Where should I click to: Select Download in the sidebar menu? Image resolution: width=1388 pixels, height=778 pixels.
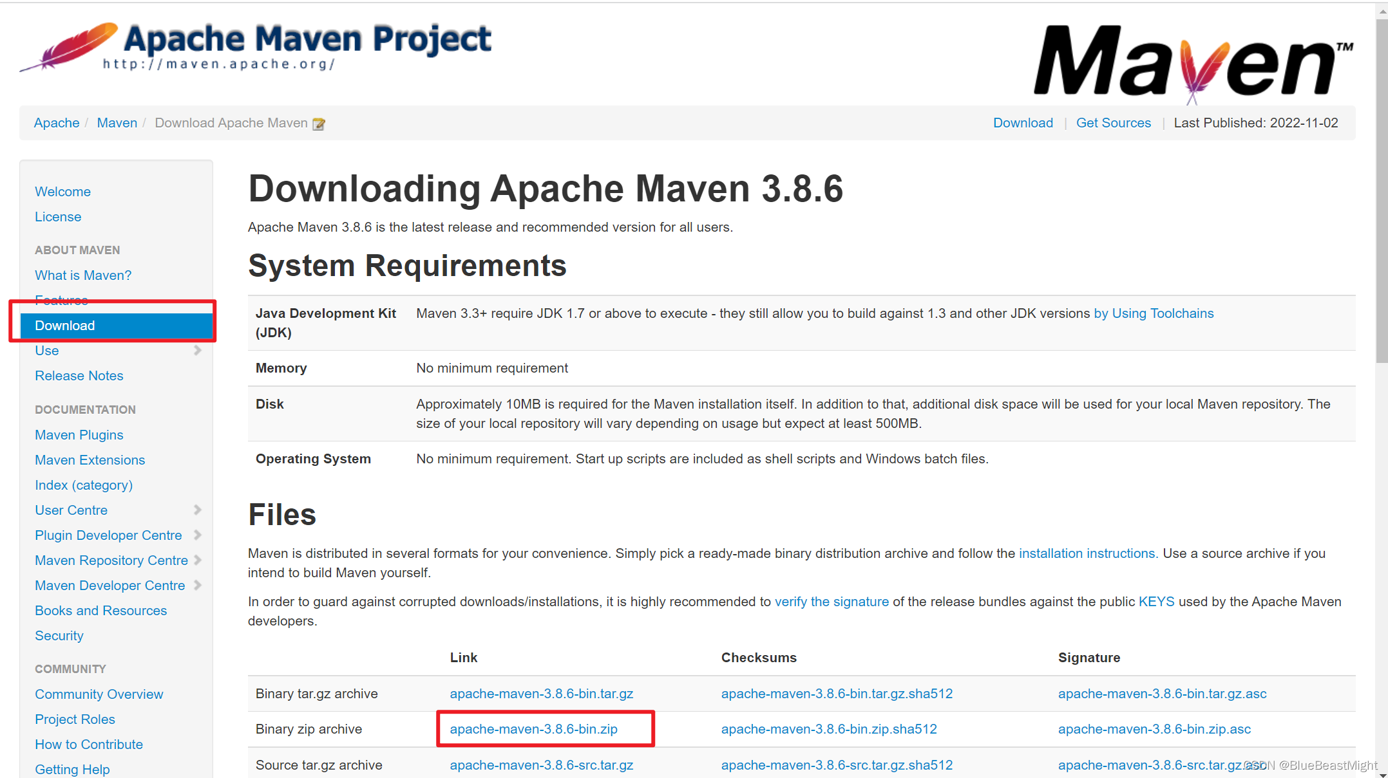[65, 326]
